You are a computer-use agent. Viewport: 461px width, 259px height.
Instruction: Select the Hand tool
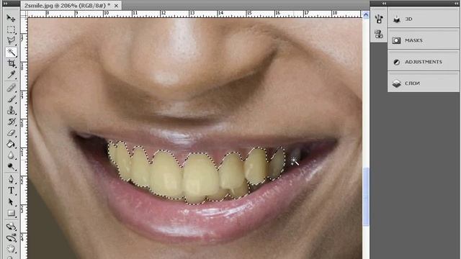[12, 249]
